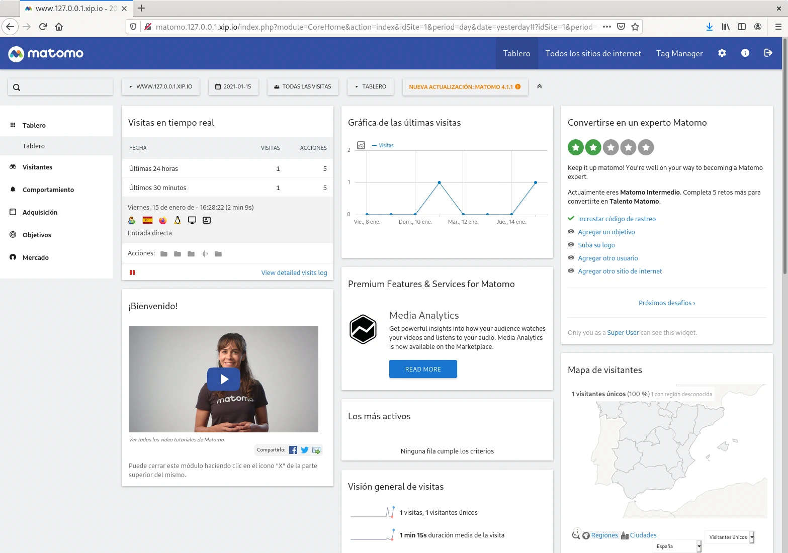Open View detailed visits log link
Viewport: 788px width, 553px height.
tap(294, 272)
